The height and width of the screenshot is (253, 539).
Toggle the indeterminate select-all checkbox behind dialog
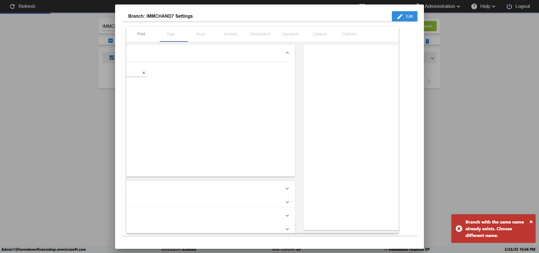pyautogui.click(x=111, y=41)
